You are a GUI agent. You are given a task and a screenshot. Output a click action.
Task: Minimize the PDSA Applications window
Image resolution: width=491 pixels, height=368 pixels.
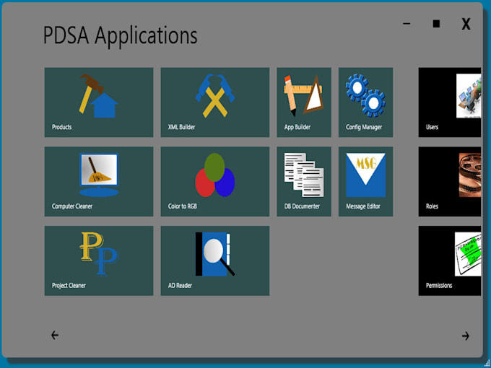click(x=407, y=24)
